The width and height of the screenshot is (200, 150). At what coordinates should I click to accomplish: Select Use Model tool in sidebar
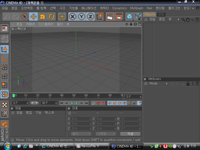click(x=4, y=49)
